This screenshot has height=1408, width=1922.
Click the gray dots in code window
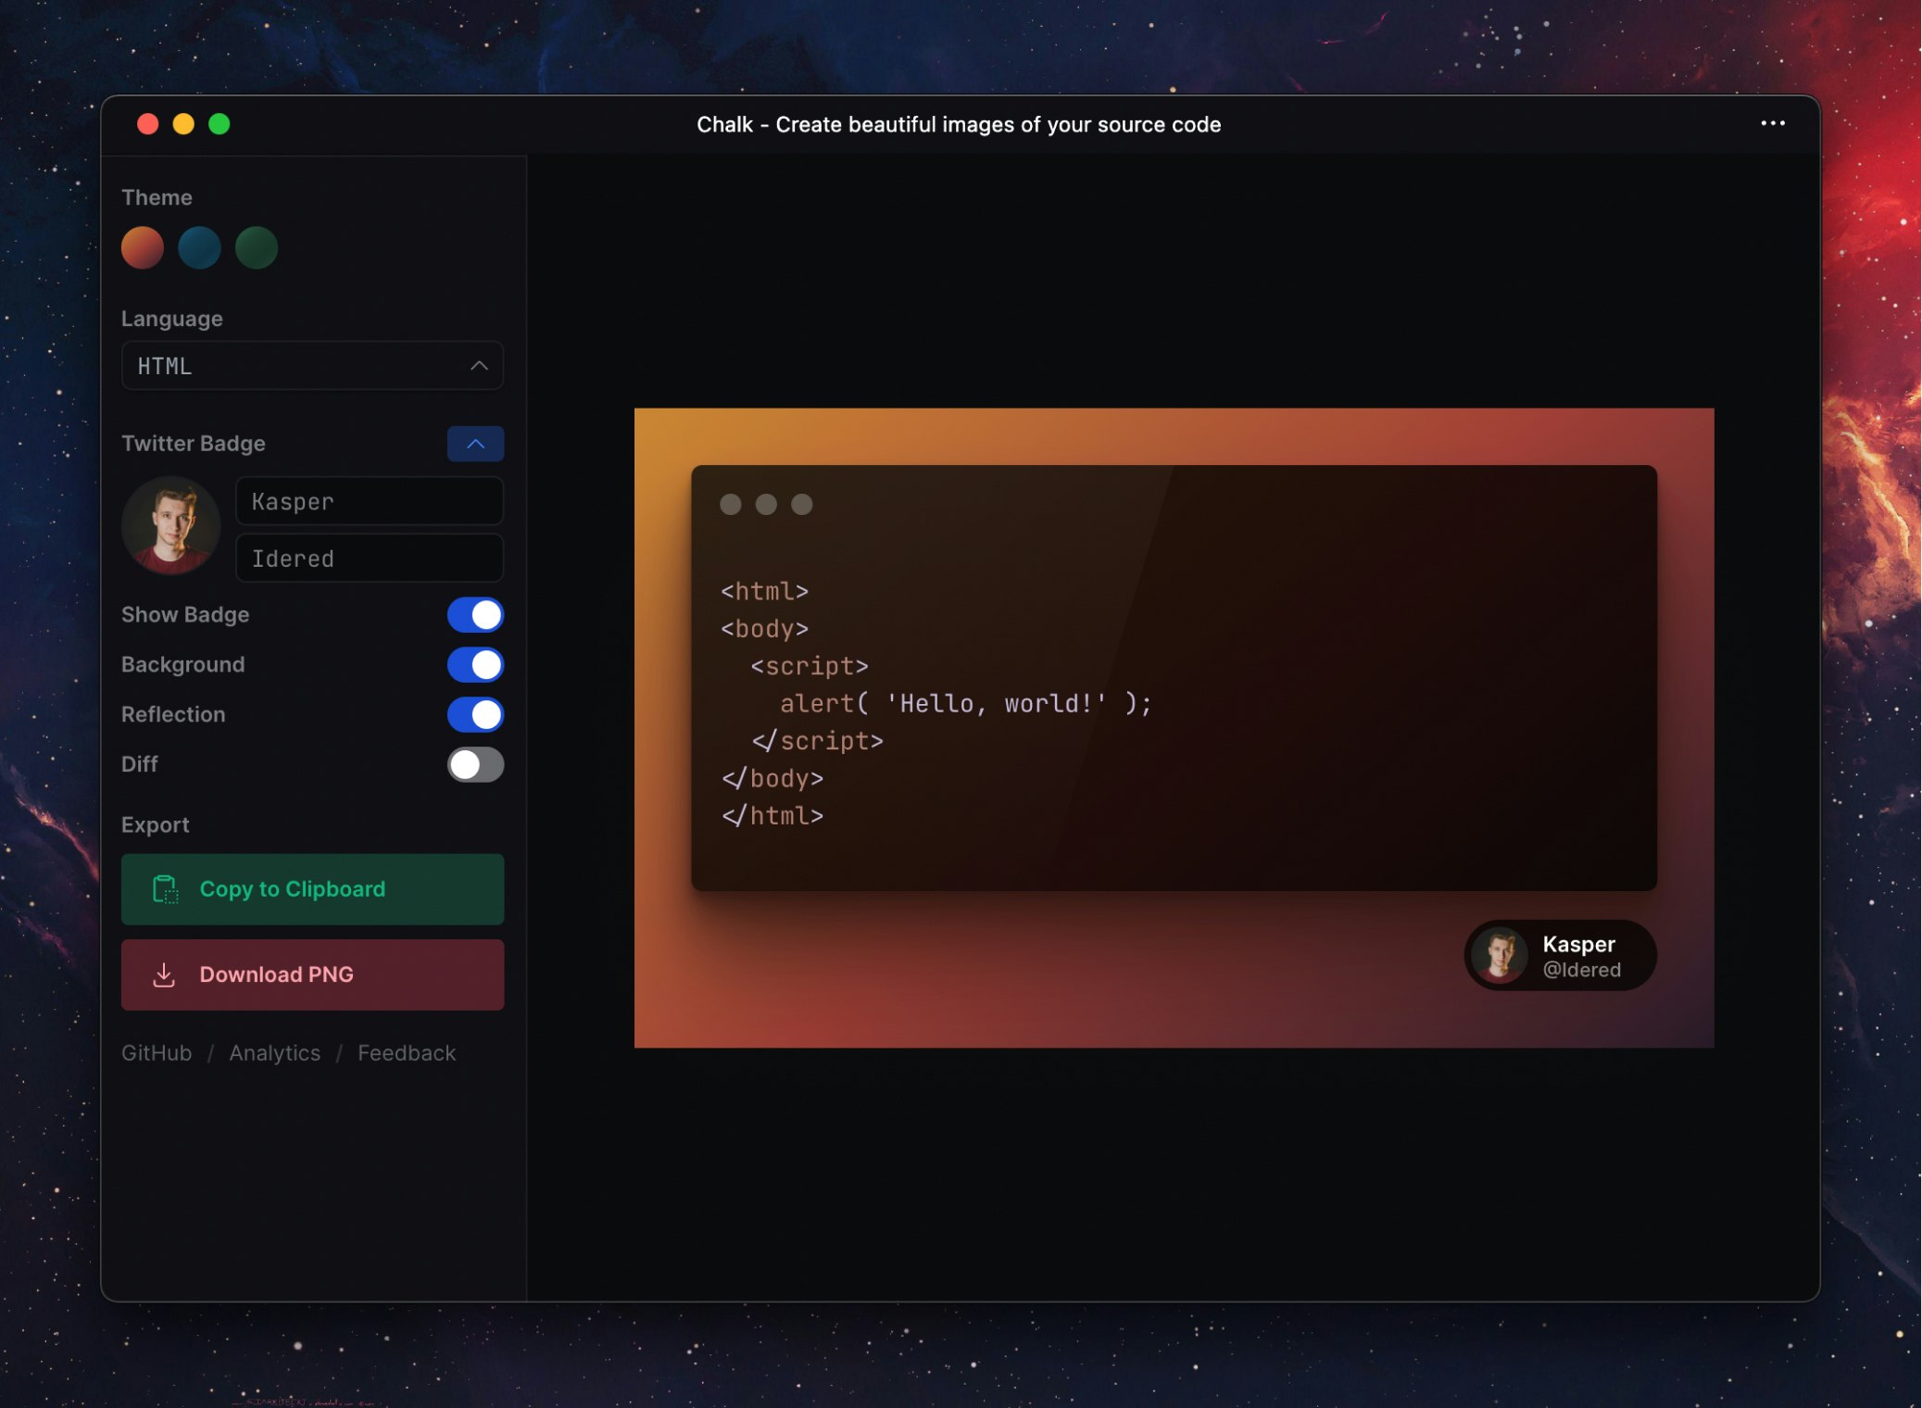pos(766,504)
